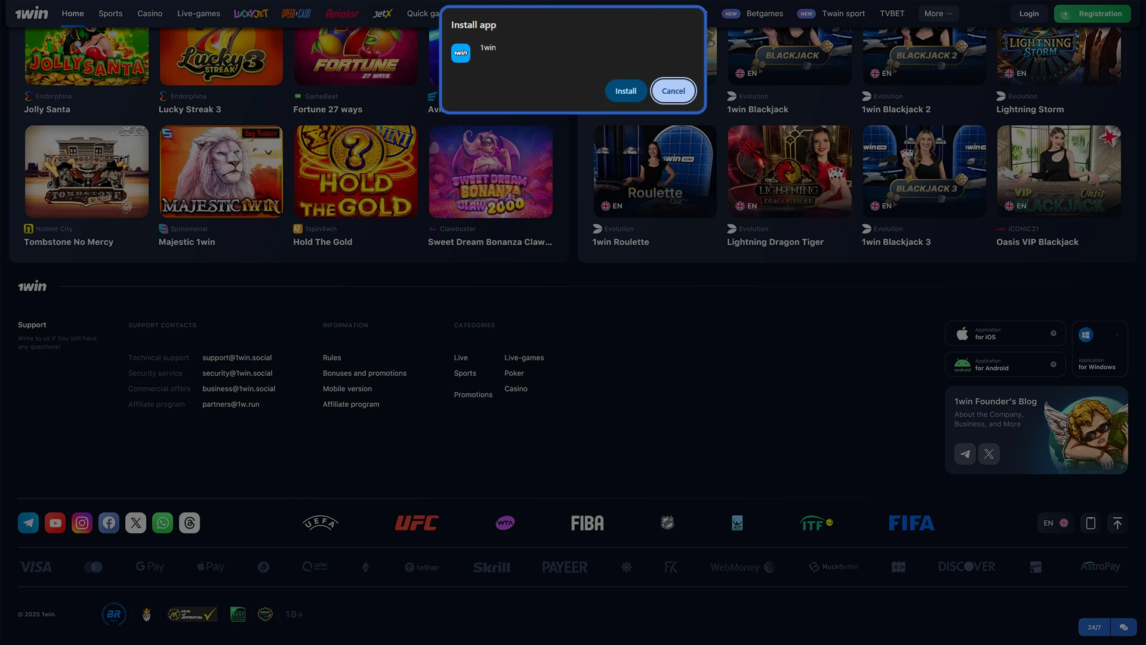Screen dimensions: 1146x645
Task: Open TVBET from the top bar
Action: click(892, 13)
